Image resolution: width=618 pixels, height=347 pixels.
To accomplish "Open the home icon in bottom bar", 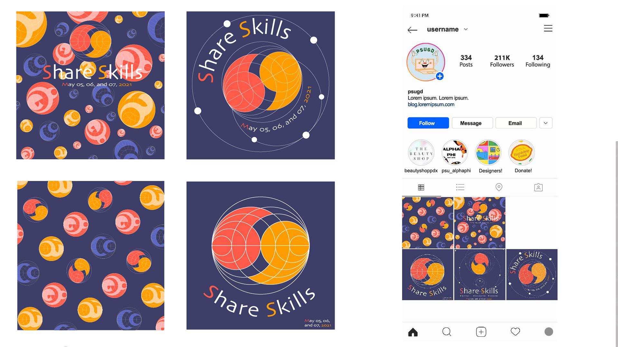I will point(413,332).
